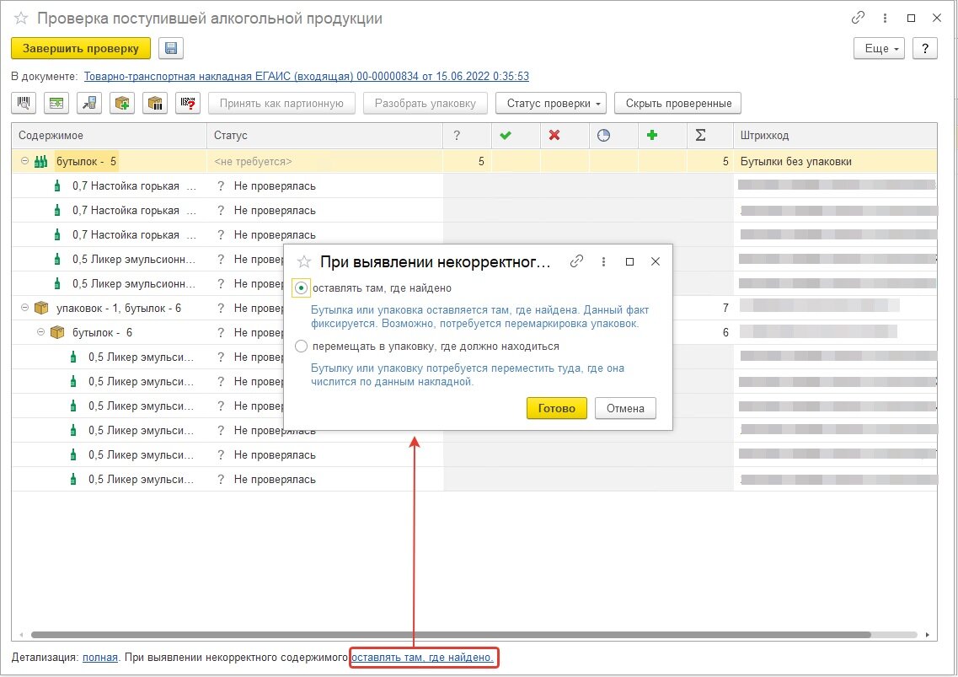Image resolution: width=958 pixels, height=677 pixels.
Task: Click the scrollbar left arrow under the table
Action: point(21,635)
